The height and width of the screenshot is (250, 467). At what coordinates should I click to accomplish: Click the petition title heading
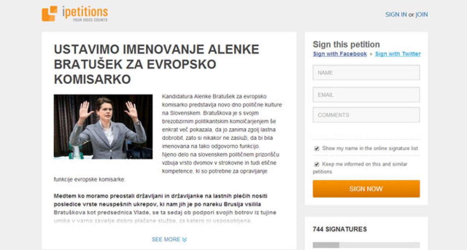tap(156, 65)
